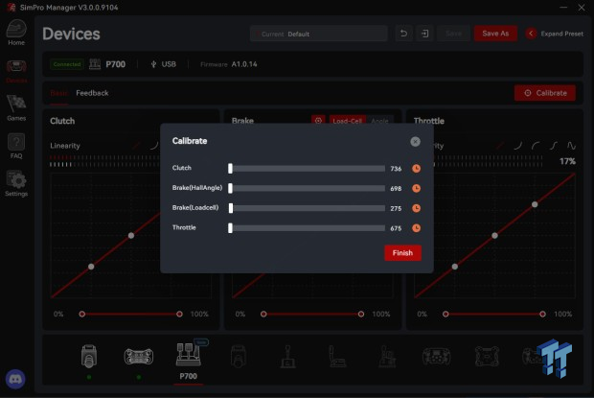The width and height of the screenshot is (594, 398).
Task: Select the dimmed wheel base device icon
Action: coord(239,356)
